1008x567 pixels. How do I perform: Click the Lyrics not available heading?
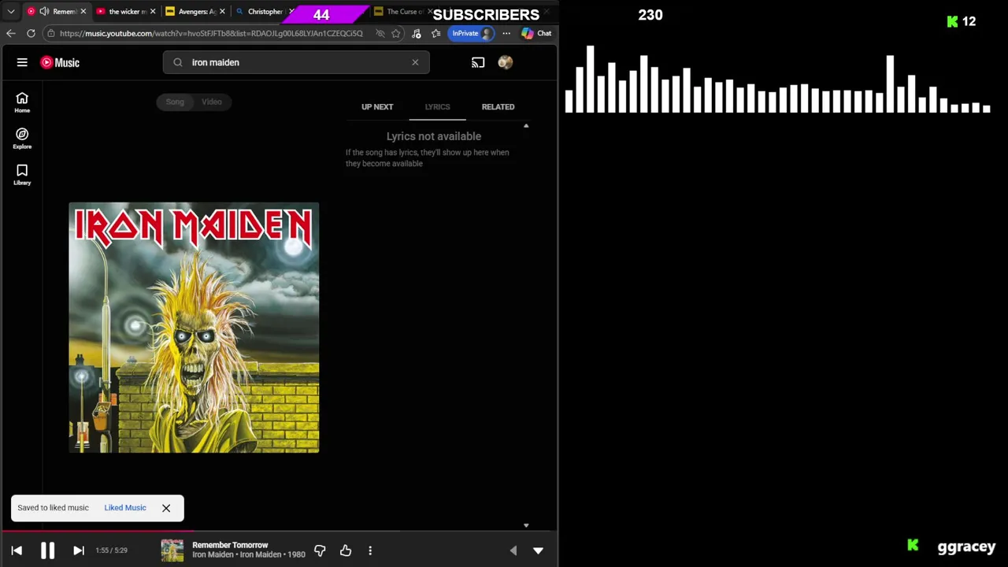434,136
